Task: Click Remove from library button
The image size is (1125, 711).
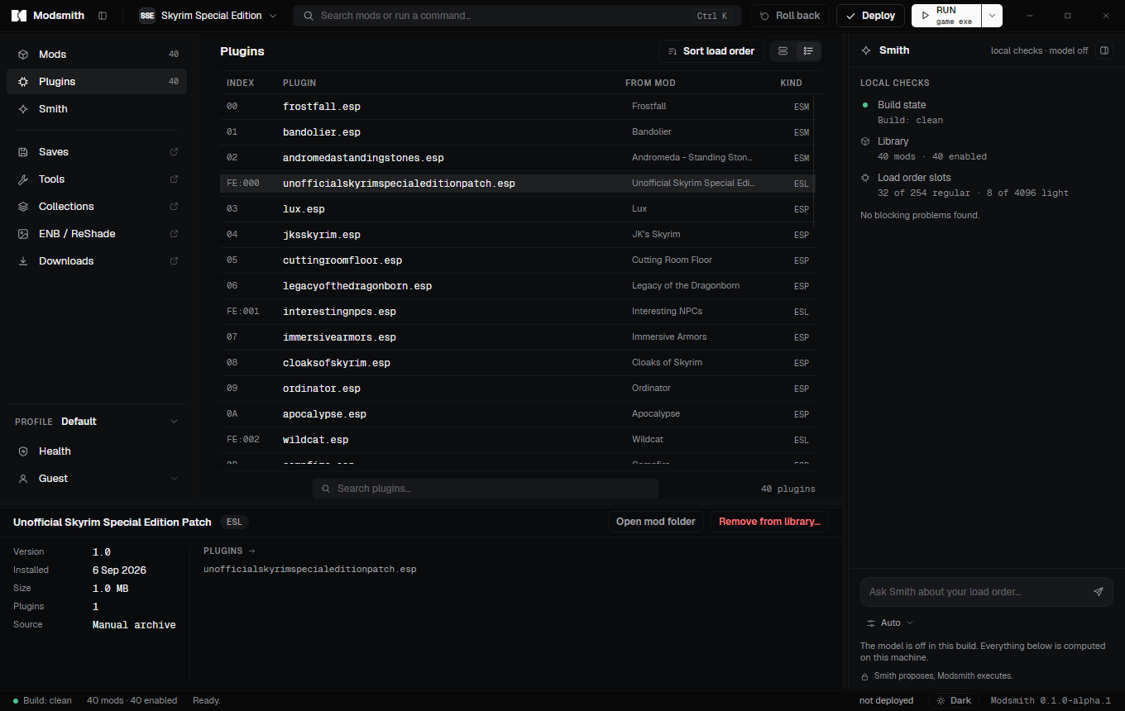Action: [x=769, y=522]
